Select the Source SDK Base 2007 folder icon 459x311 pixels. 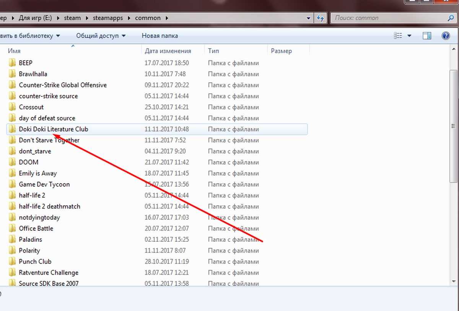(x=12, y=283)
